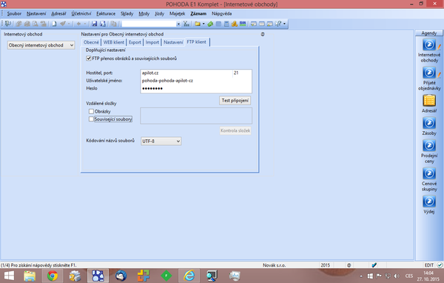Click the Test připojení button
The image size is (444, 283).
pyautogui.click(x=235, y=100)
